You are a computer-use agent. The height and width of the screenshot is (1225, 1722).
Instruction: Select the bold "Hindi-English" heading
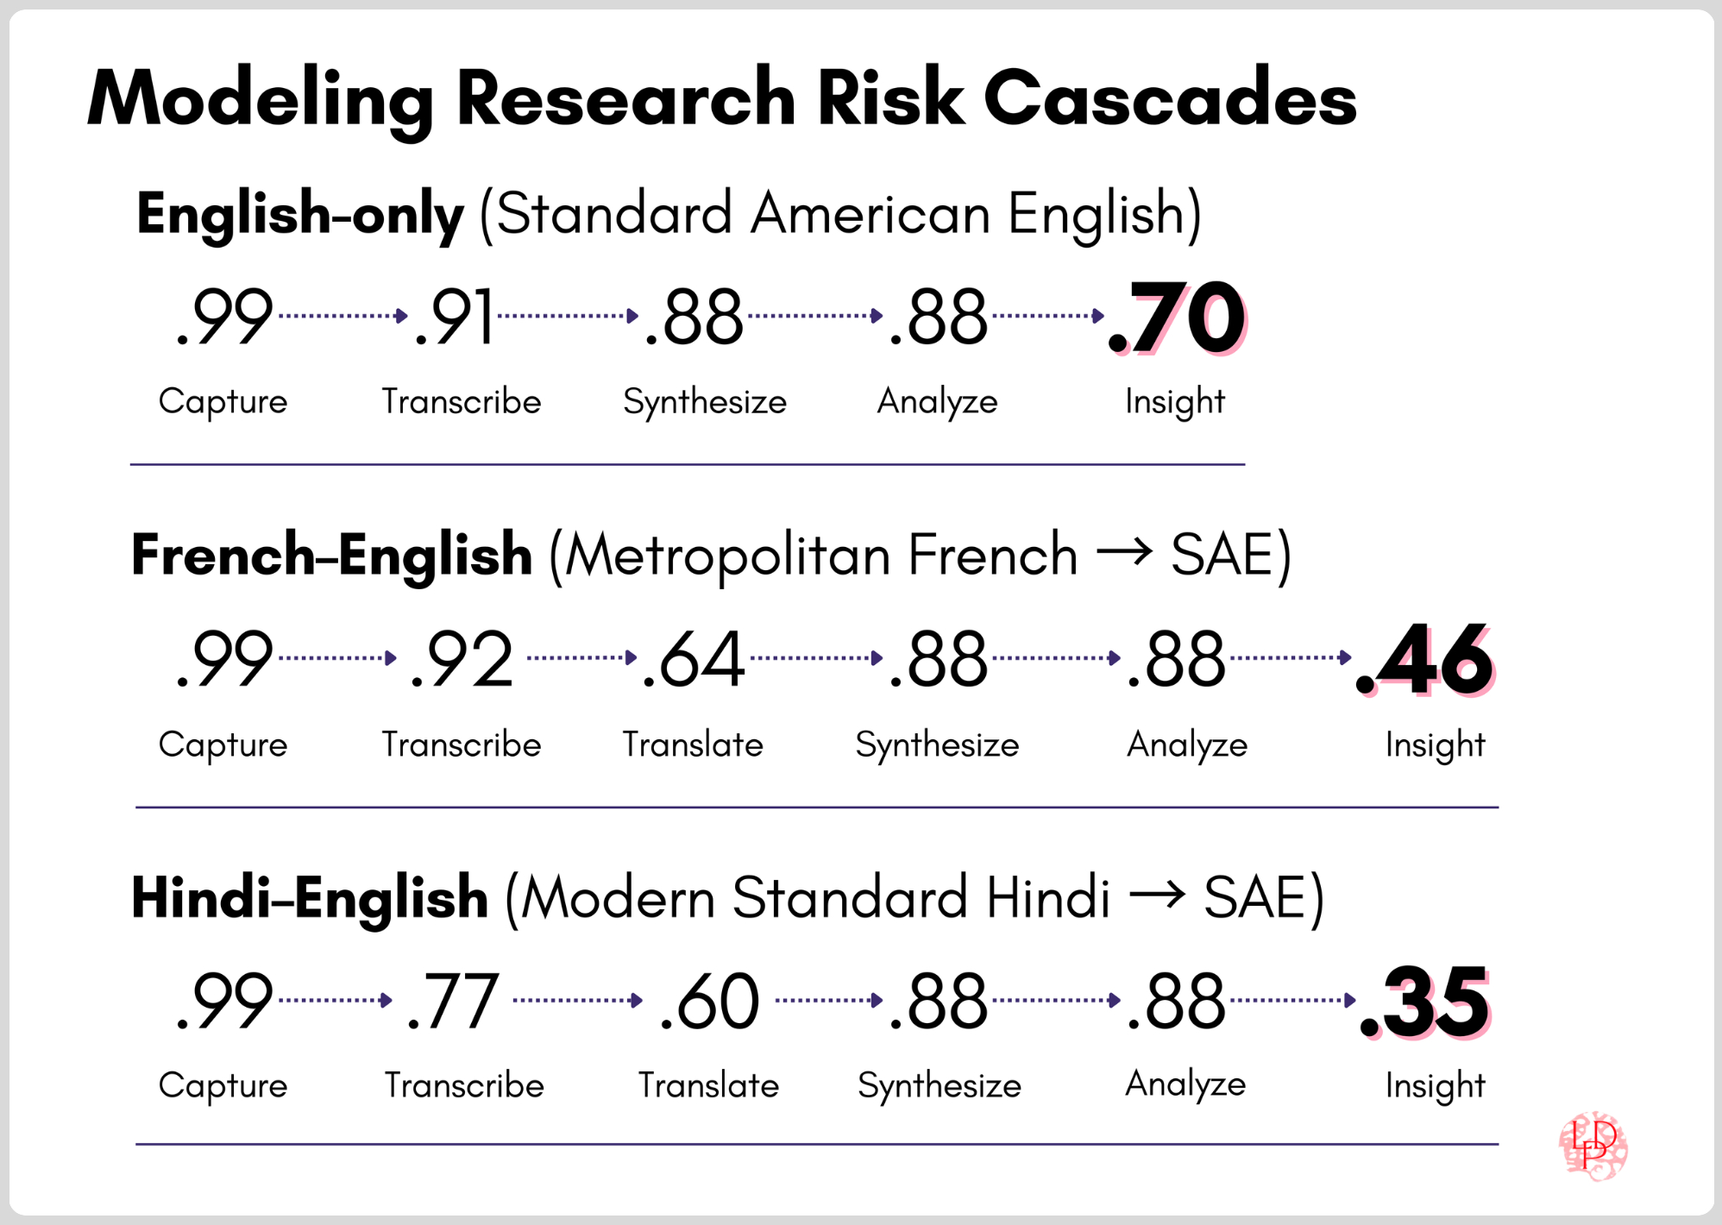pos(310,898)
